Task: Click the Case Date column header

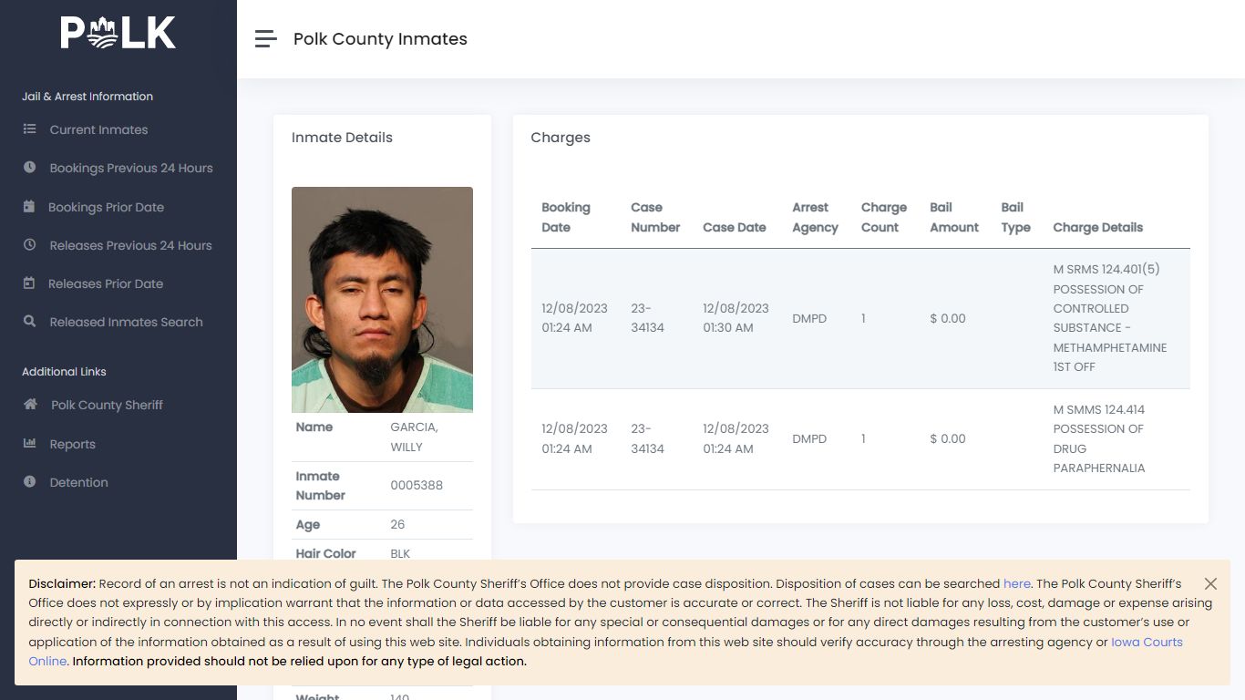Action: [x=734, y=227]
